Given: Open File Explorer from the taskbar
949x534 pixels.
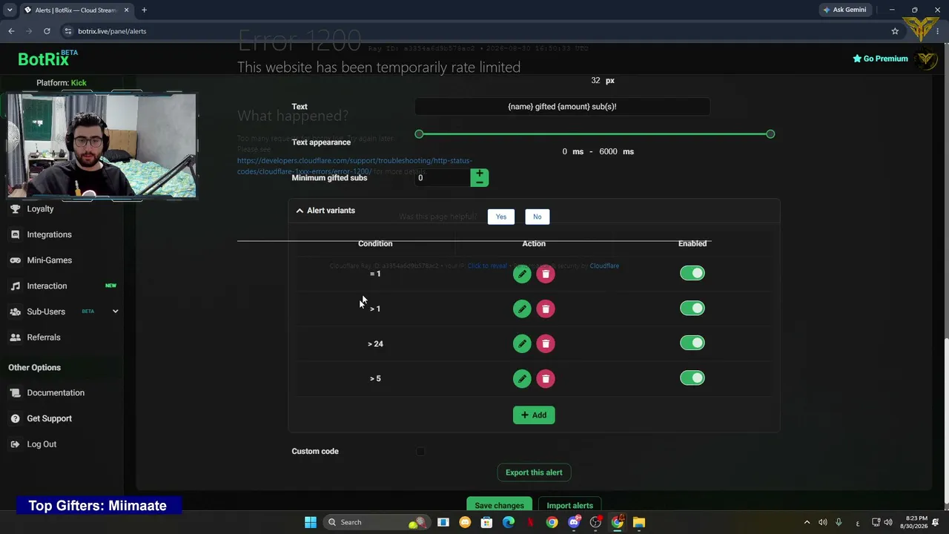Looking at the screenshot, I should (x=638, y=522).
